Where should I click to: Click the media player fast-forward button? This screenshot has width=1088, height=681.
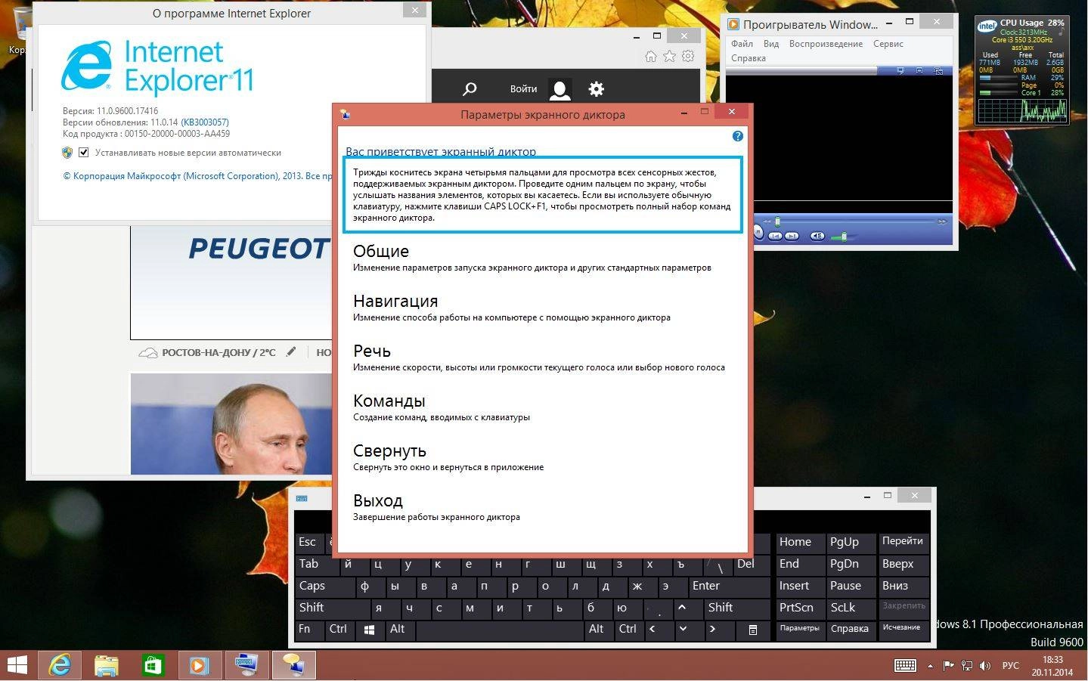click(x=941, y=221)
